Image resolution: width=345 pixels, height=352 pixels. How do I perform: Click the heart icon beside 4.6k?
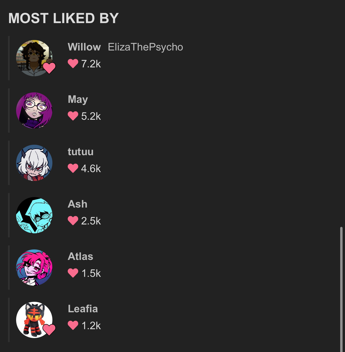click(73, 168)
